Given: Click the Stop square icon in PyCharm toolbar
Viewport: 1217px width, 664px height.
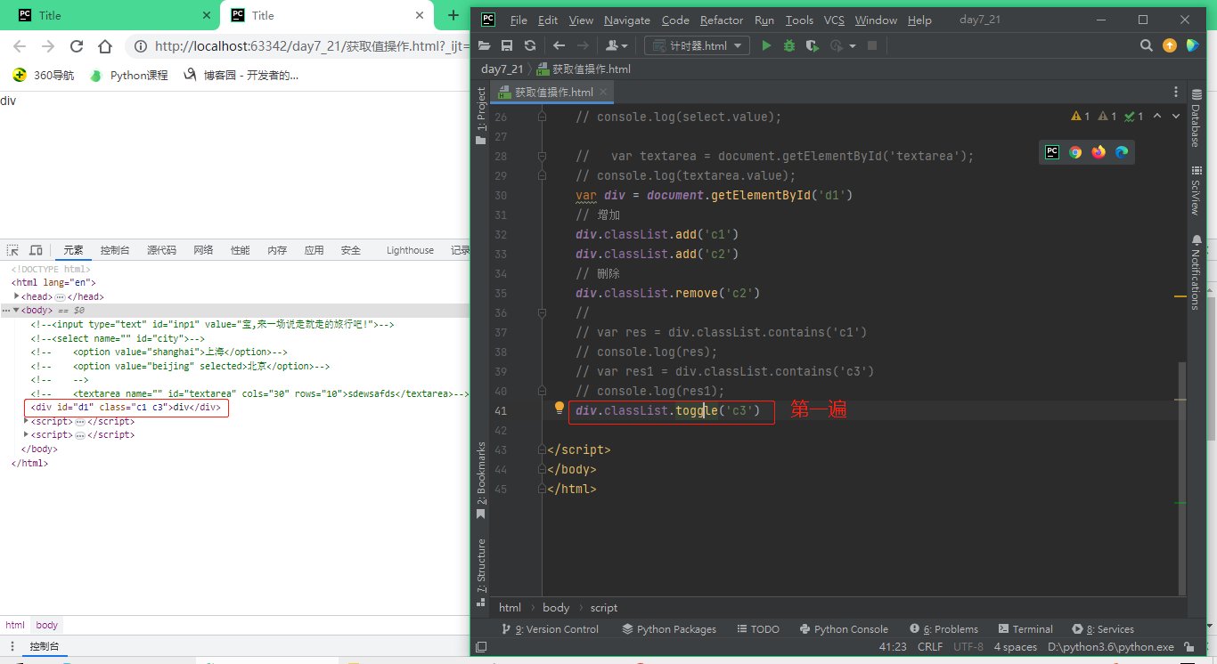Looking at the screenshot, I should pyautogui.click(x=872, y=45).
